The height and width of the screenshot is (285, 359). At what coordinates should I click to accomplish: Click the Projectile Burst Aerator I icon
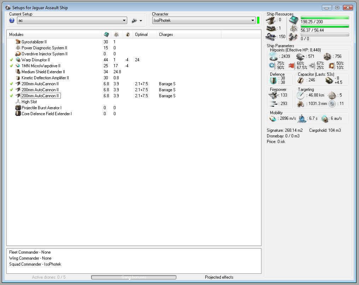point(18,107)
